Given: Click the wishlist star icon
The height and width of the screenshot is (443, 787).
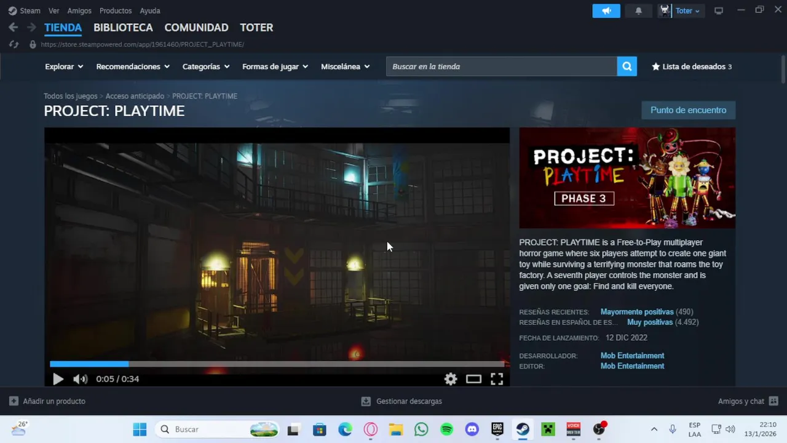Looking at the screenshot, I should [x=655, y=66].
